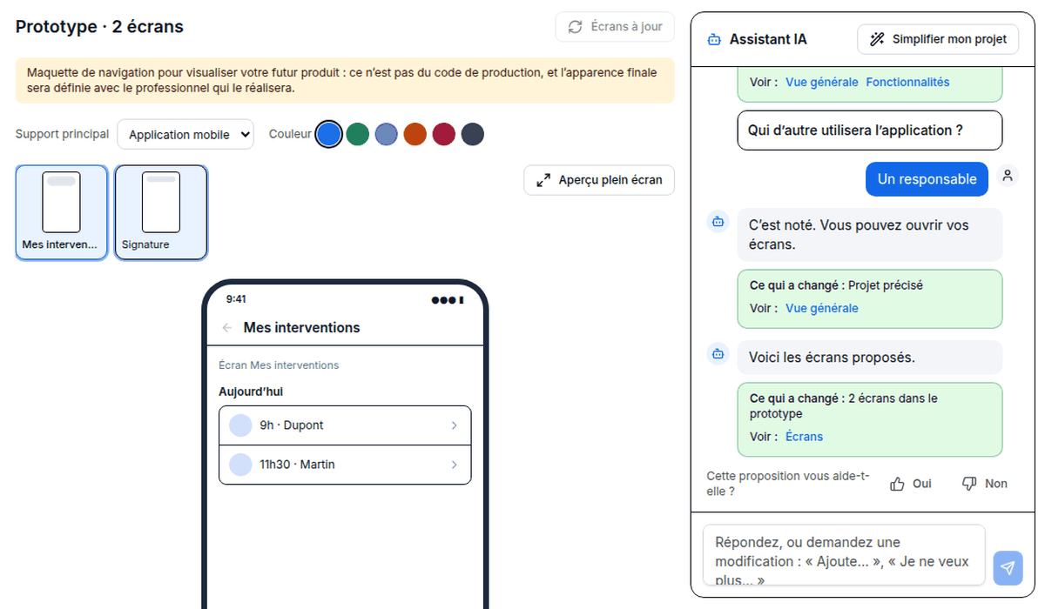1045x609 pixels.
Task: Click the back arrow in Mes interventions header
Action: point(227,328)
